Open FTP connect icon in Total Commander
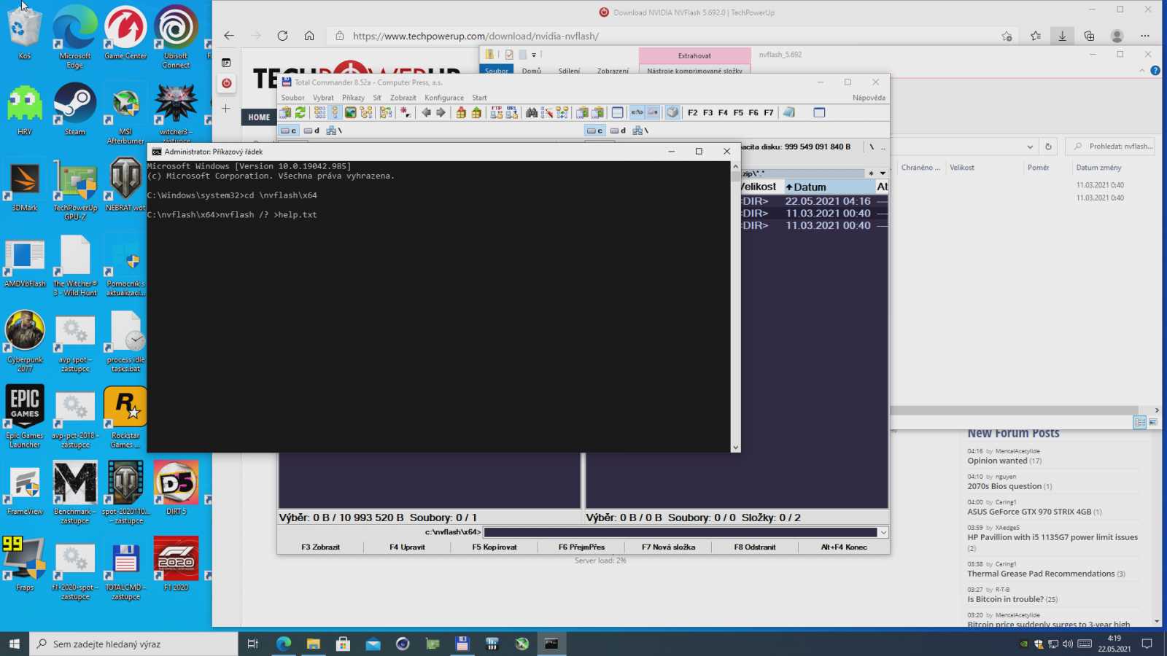The width and height of the screenshot is (1167, 656). [497, 112]
